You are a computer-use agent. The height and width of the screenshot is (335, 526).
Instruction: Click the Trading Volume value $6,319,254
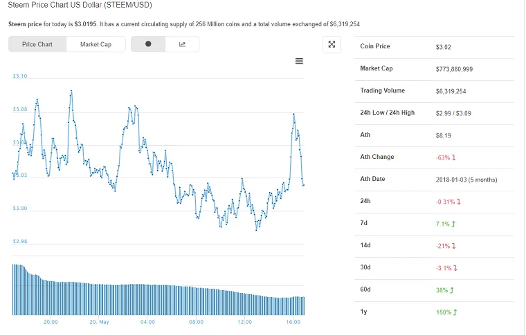(x=451, y=91)
